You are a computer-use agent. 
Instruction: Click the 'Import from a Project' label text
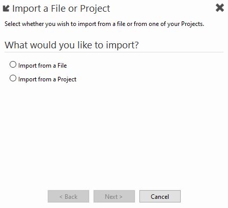click(x=47, y=79)
